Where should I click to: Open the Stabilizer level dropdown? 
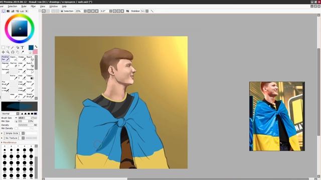point(147,11)
